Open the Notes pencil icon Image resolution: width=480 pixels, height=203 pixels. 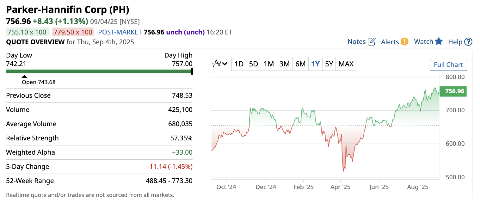[x=372, y=42]
